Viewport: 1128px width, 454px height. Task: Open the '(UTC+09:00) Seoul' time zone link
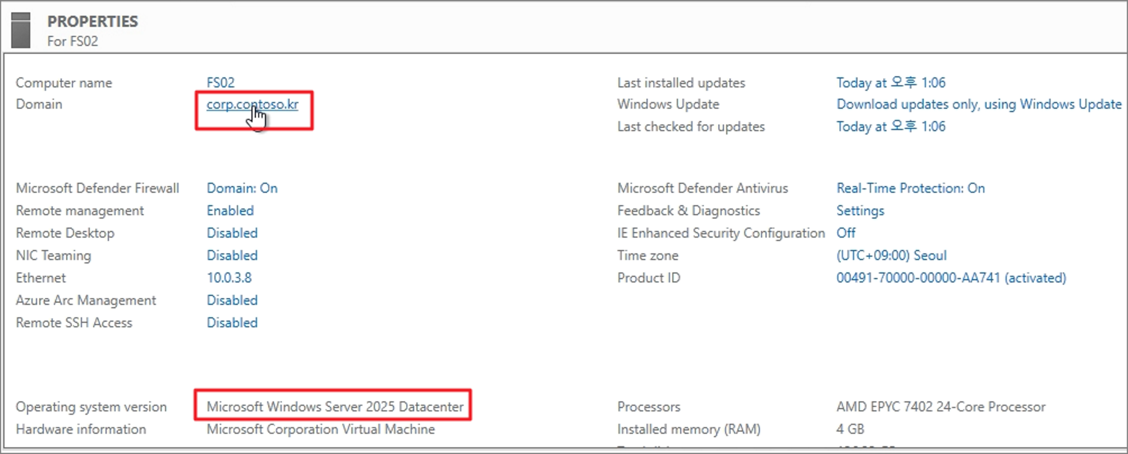(891, 256)
